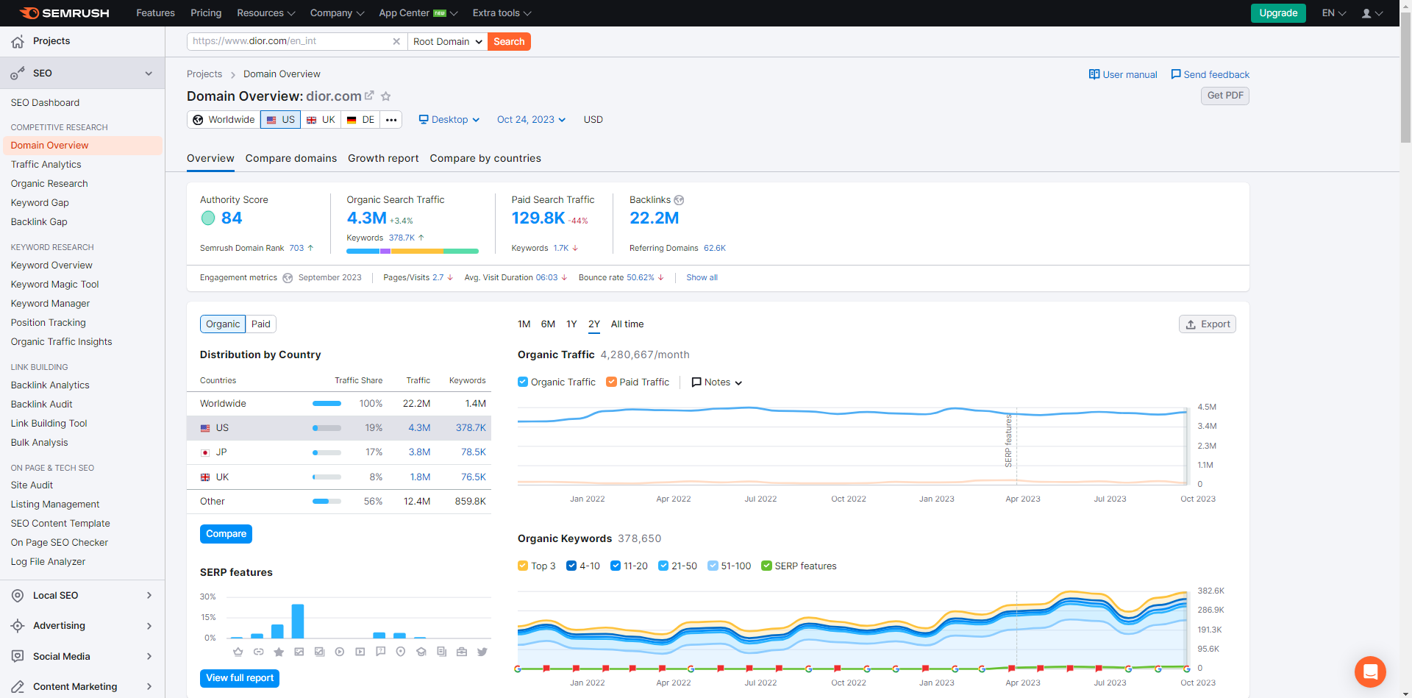
Task: Toggle the Paid Traffic checkbox
Action: (x=611, y=382)
